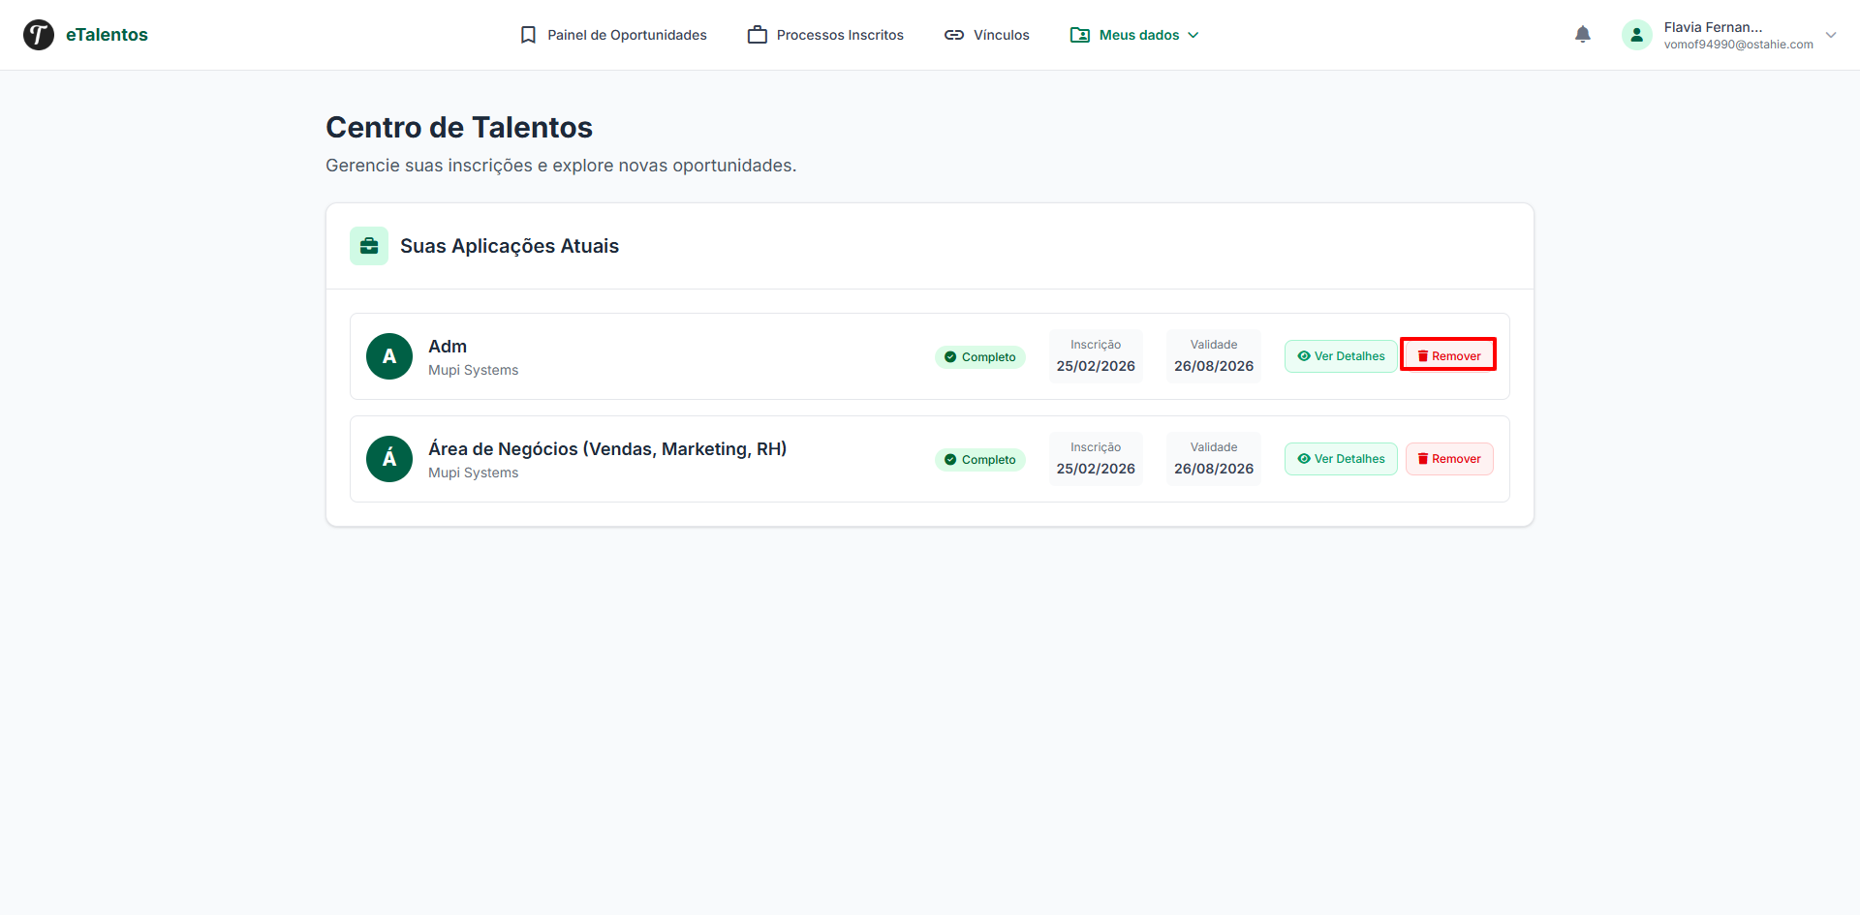Click the green briefcase icon beside Suas Aplicações Atuais
Image resolution: width=1860 pixels, height=915 pixels.
point(369,245)
